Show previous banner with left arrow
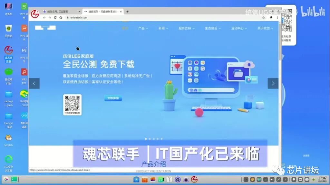Viewport: 330px width, 185px height. tap(34, 83)
